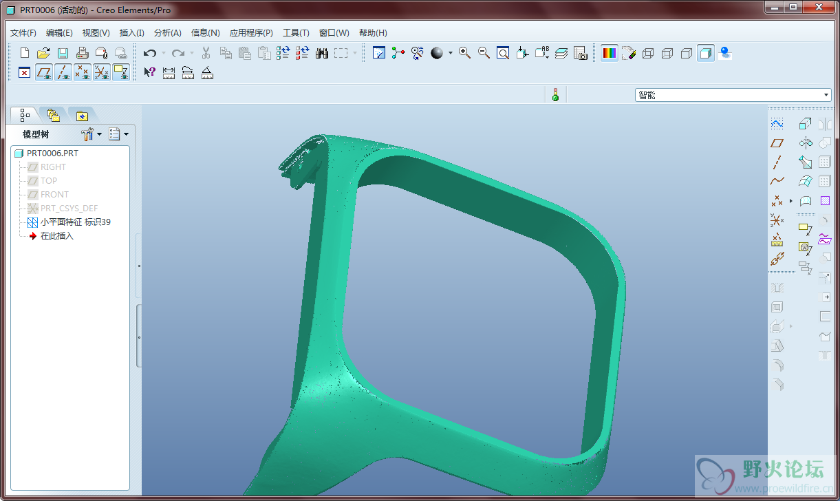
Task: Click the What's This help cursor icon
Action: point(150,72)
